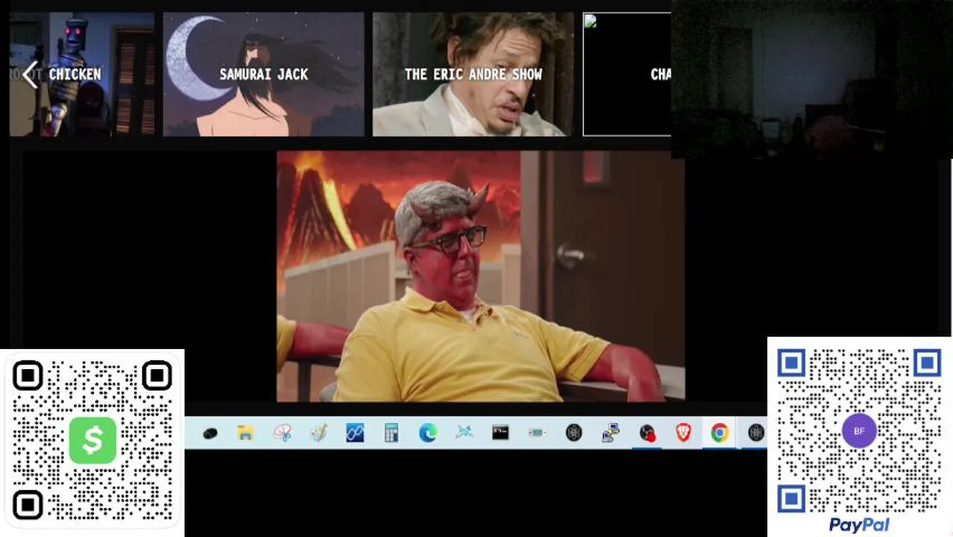This screenshot has width=953, height=537.
Task: Open the dark atom icon beside PuTTY
Action: pyautogui.click(x=573, y=433)
